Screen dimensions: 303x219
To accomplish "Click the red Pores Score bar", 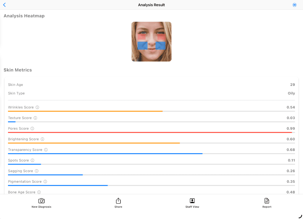I will coord(150,133).
